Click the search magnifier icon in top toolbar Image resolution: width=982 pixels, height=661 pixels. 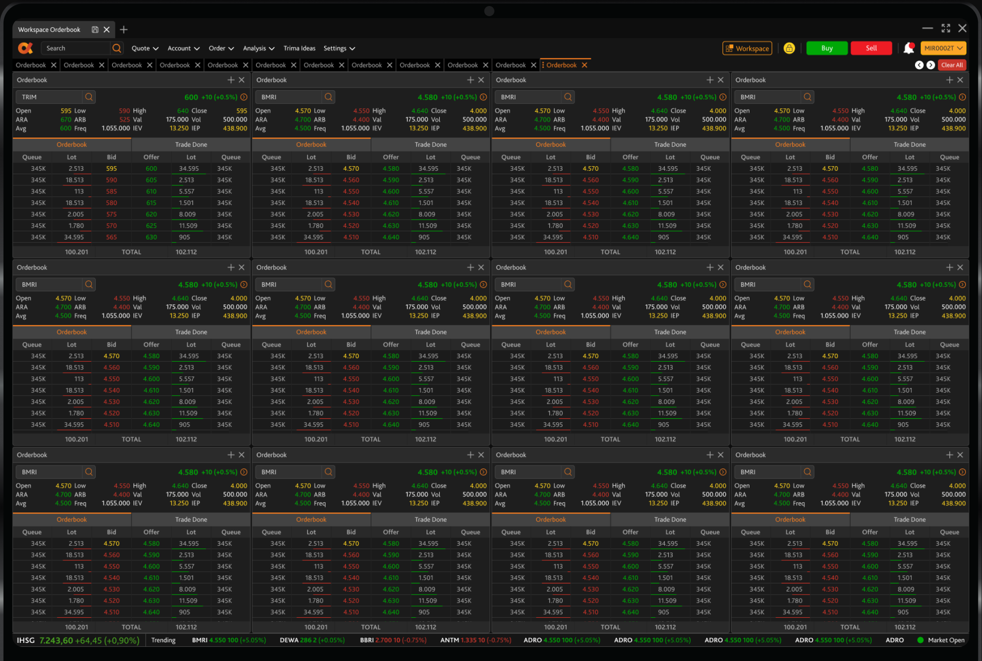point(117,48)
